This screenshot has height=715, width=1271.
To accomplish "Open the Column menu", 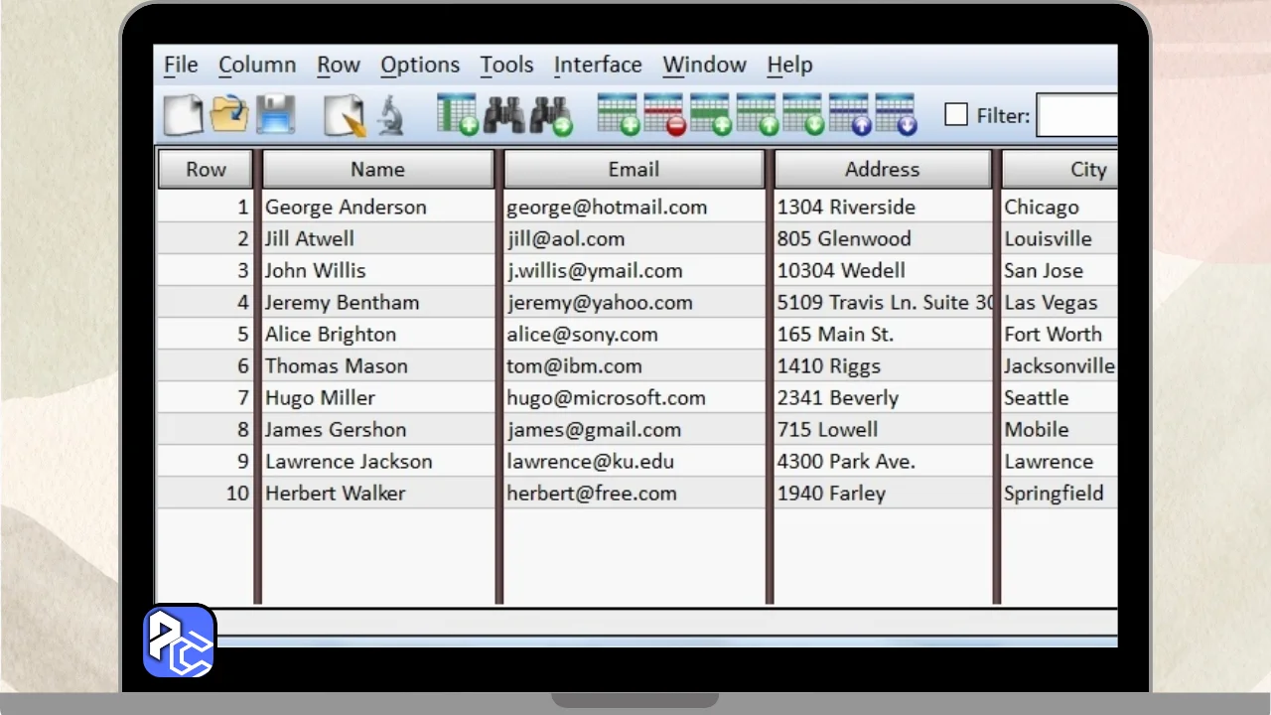I will pyautogui.click(x=257, y=65).
